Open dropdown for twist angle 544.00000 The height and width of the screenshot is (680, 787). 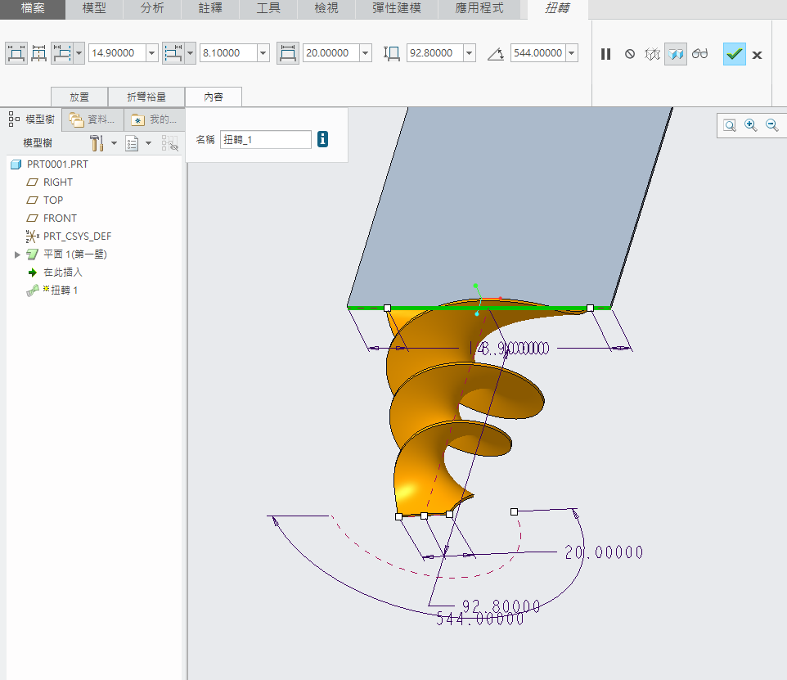coord(571,54)
